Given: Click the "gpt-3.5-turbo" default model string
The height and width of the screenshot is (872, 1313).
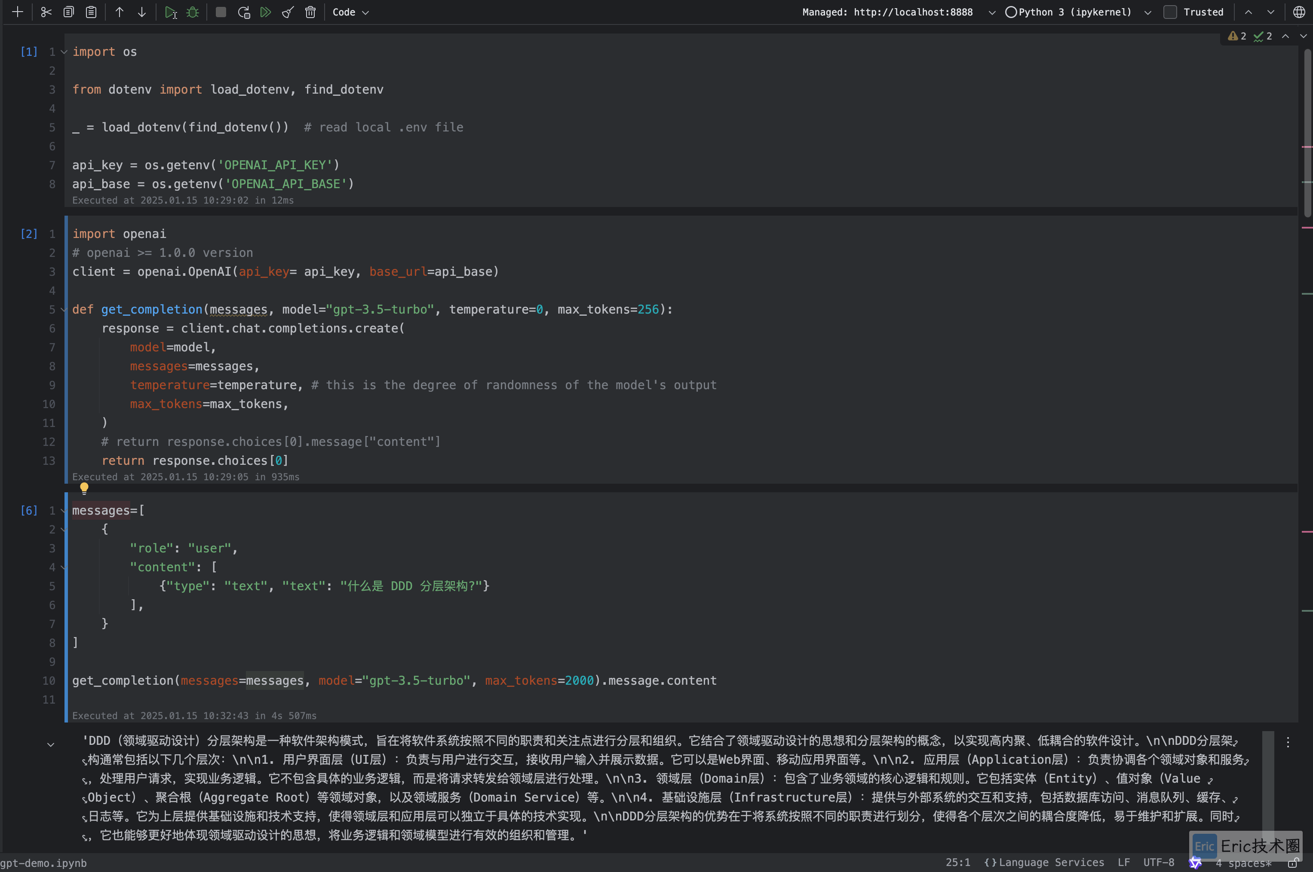Looking at the screenshot, I should coord(380,310).
